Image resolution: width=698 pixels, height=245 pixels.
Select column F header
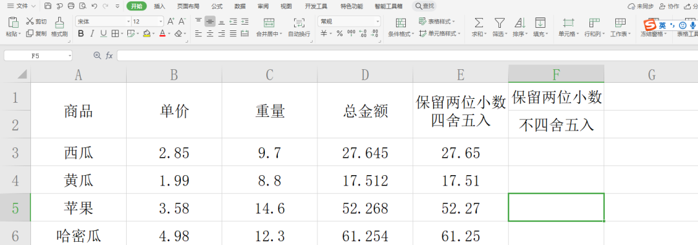556,74
